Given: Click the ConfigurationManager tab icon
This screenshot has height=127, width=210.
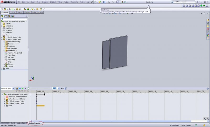Looking at the screenshot, I should [9, 16].
